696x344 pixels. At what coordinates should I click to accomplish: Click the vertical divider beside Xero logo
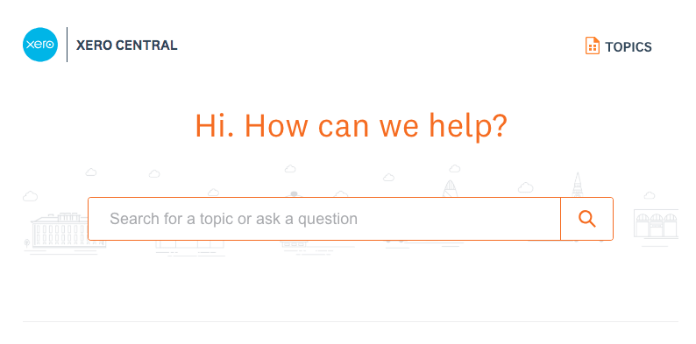click(x=67, y=45)
